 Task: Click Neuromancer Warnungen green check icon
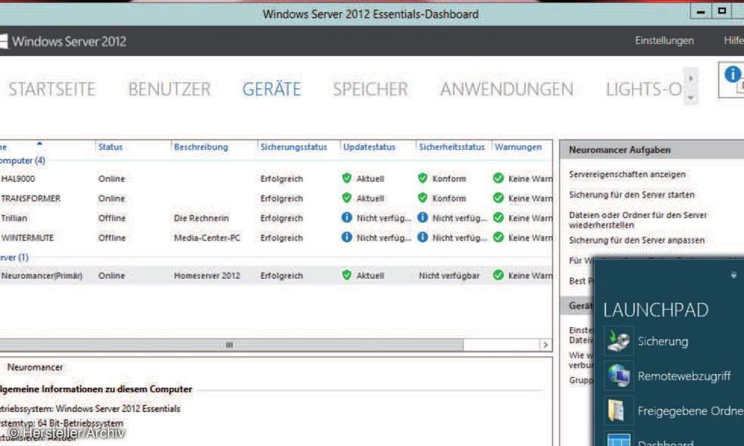pos(498,276)
